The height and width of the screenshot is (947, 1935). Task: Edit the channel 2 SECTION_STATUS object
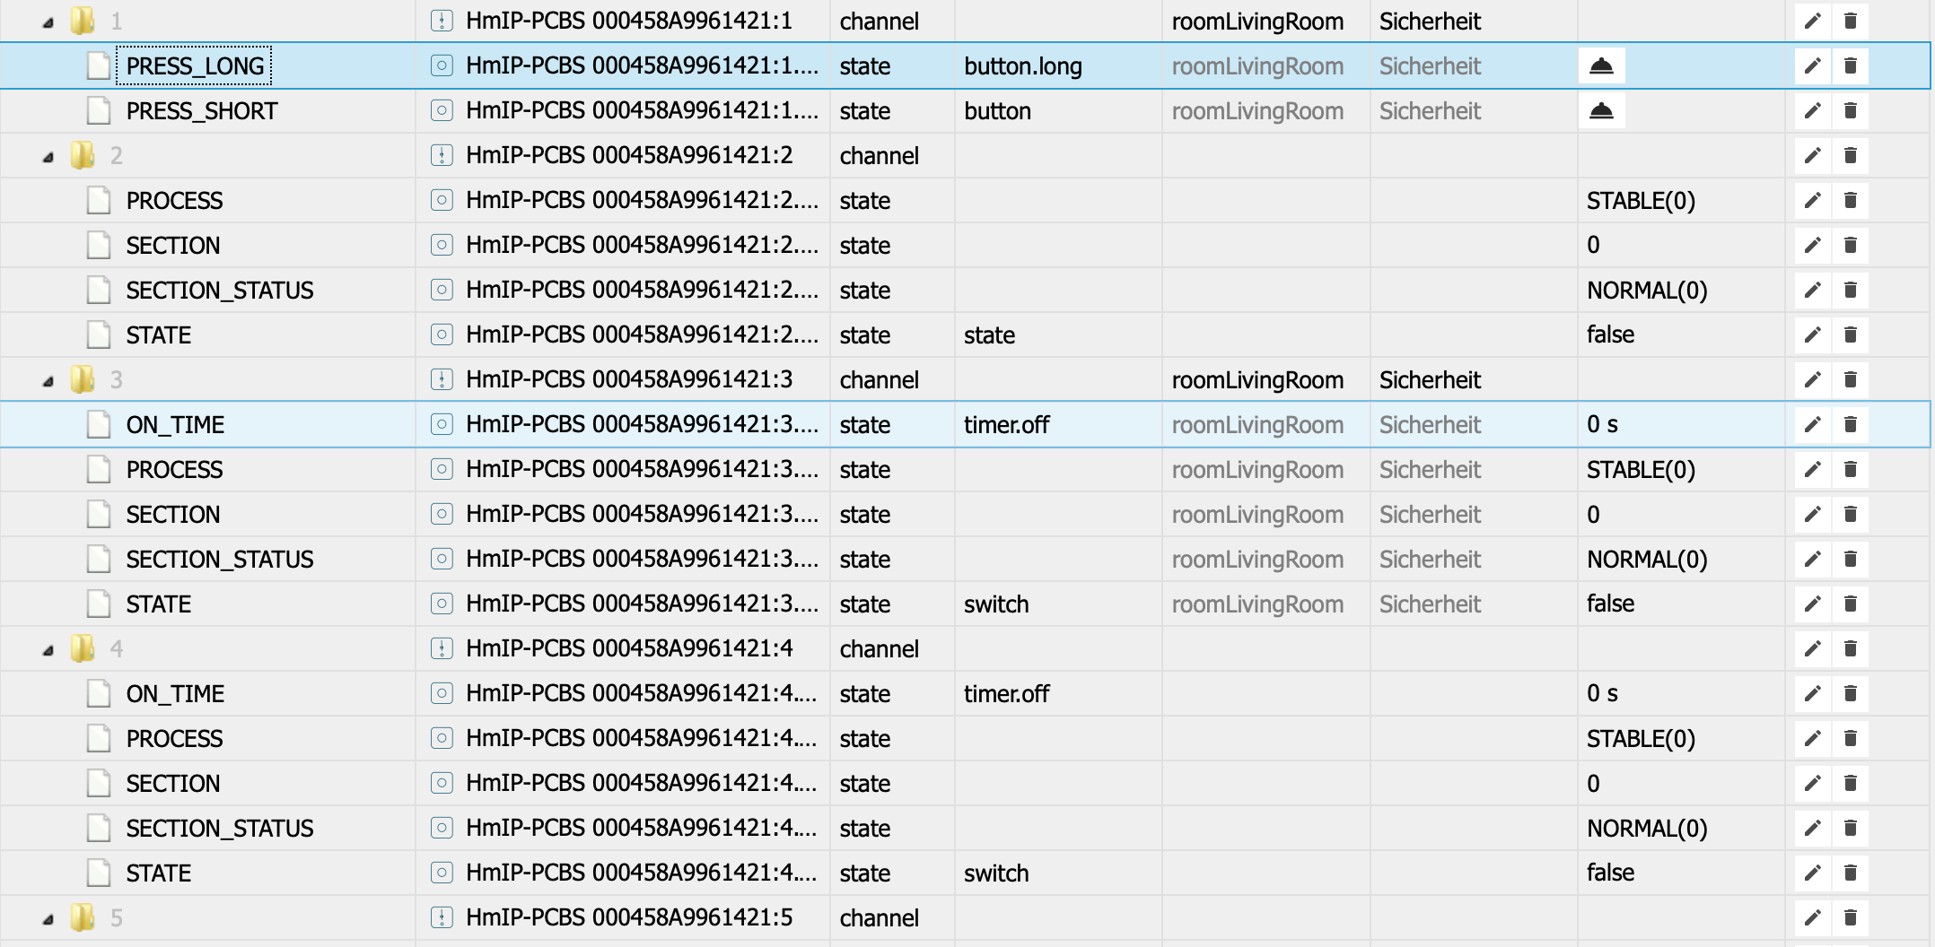click(x=1812, y=291)
